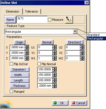Click the Direction2 button
The image size is (106, 109).
point(75,42)
